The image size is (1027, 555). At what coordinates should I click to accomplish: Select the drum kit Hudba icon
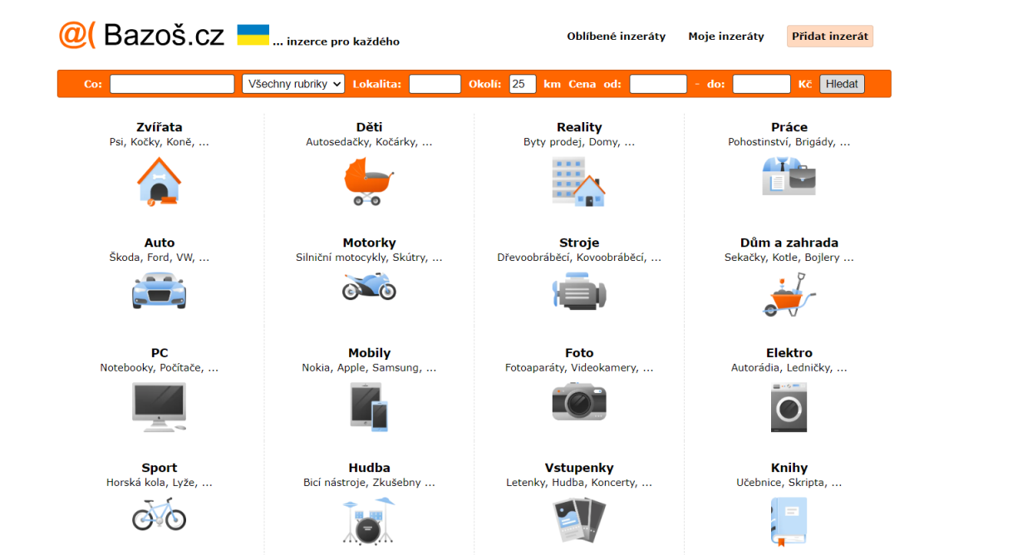pos(369,519)
